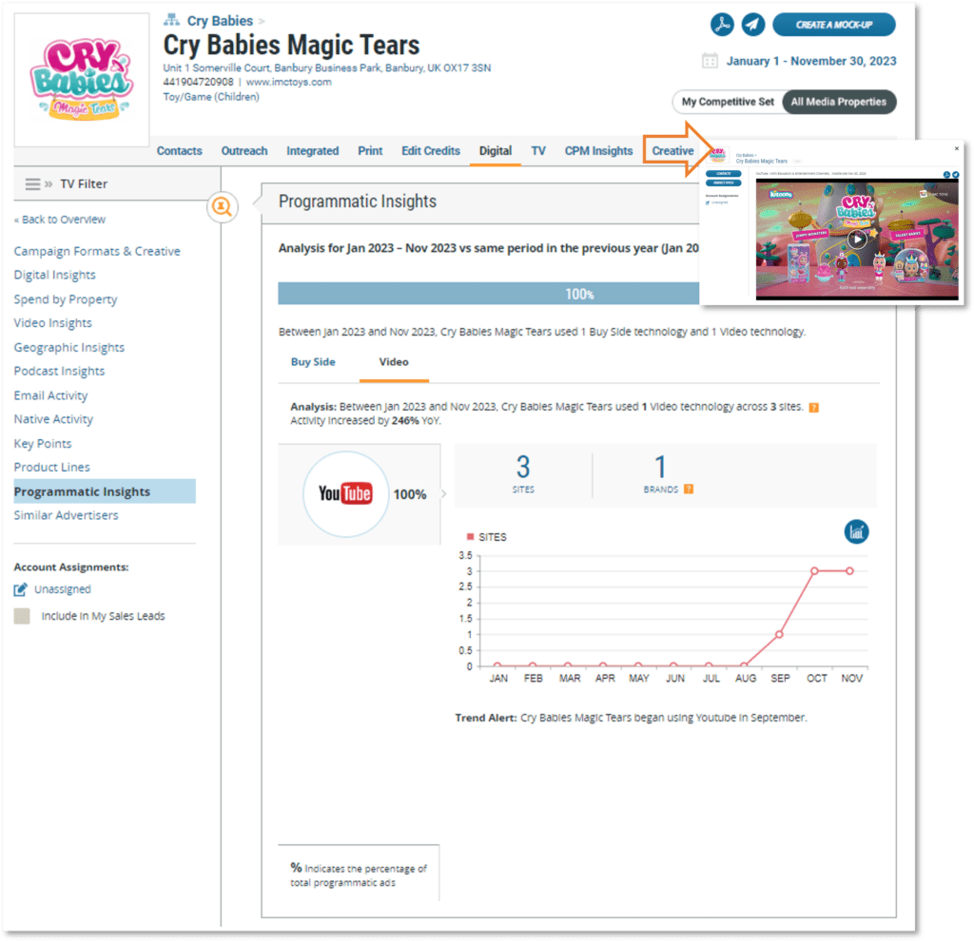
Task: Click the paper-plane share icon
Action: pyautogui.click(x=753, y=25)
